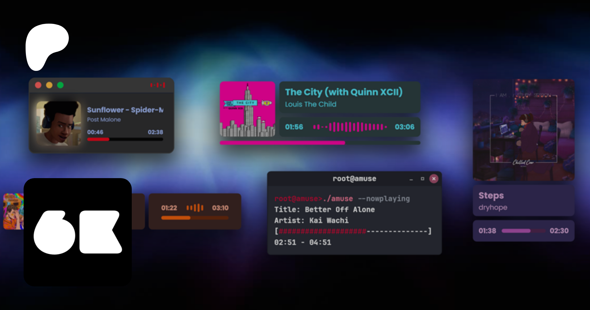Click the hash-mark progress bar in terminal
The image size is (590, 310).
[x=353, y=231]
